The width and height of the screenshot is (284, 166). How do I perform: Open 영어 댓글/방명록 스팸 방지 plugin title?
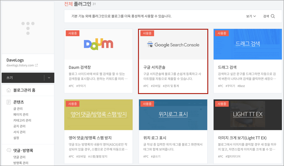coord(90,138)
